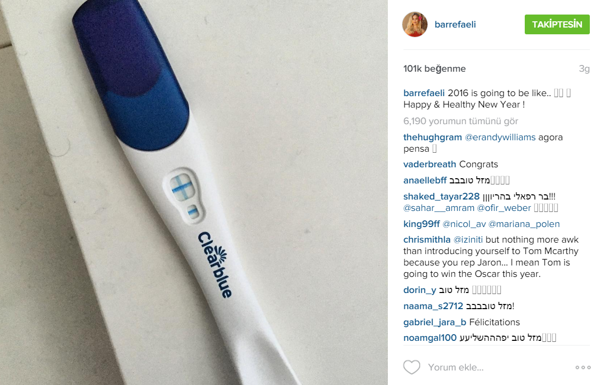Click the green TAKİPTESİN follow button

coord(557,24)
